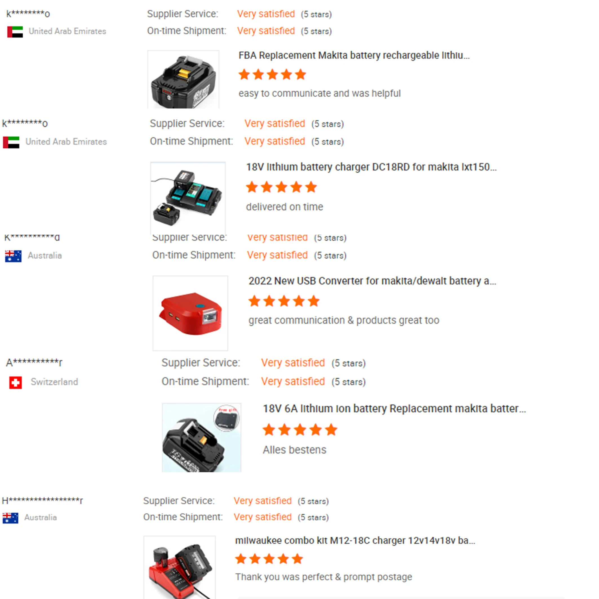Click the star rating above 'Alles bestens'
The width and height of the screenshot is (599, 599).
[x=300, y=430]
